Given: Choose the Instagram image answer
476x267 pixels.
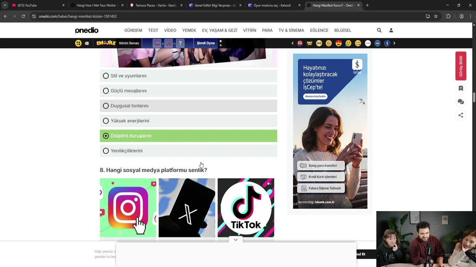Looking at the screenshot, I should [x=128, y=208].
